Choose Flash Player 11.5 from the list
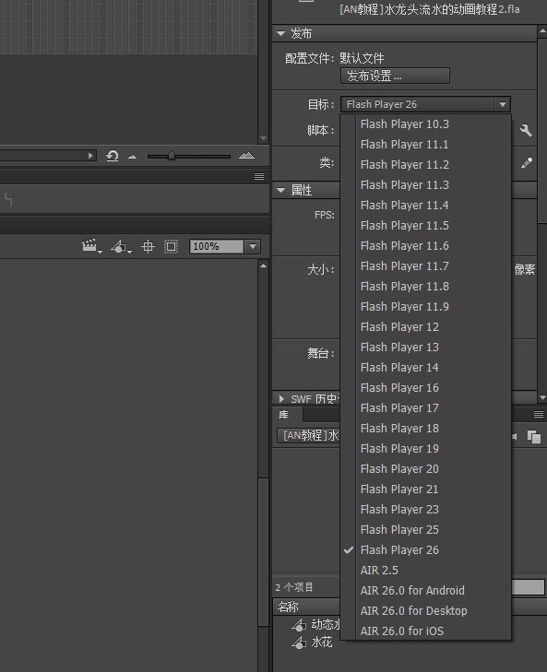 pos(434,226)
